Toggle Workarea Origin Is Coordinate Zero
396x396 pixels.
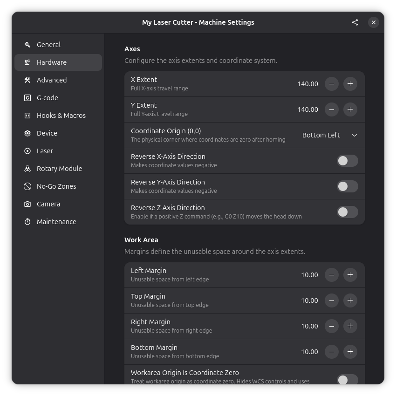tap(347, 379)
